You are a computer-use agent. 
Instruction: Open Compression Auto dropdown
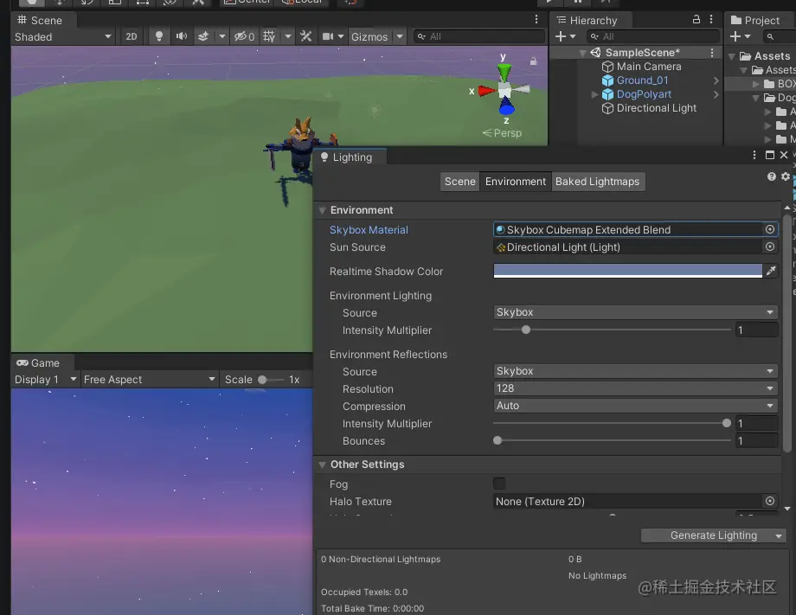[x=636, y=406]
